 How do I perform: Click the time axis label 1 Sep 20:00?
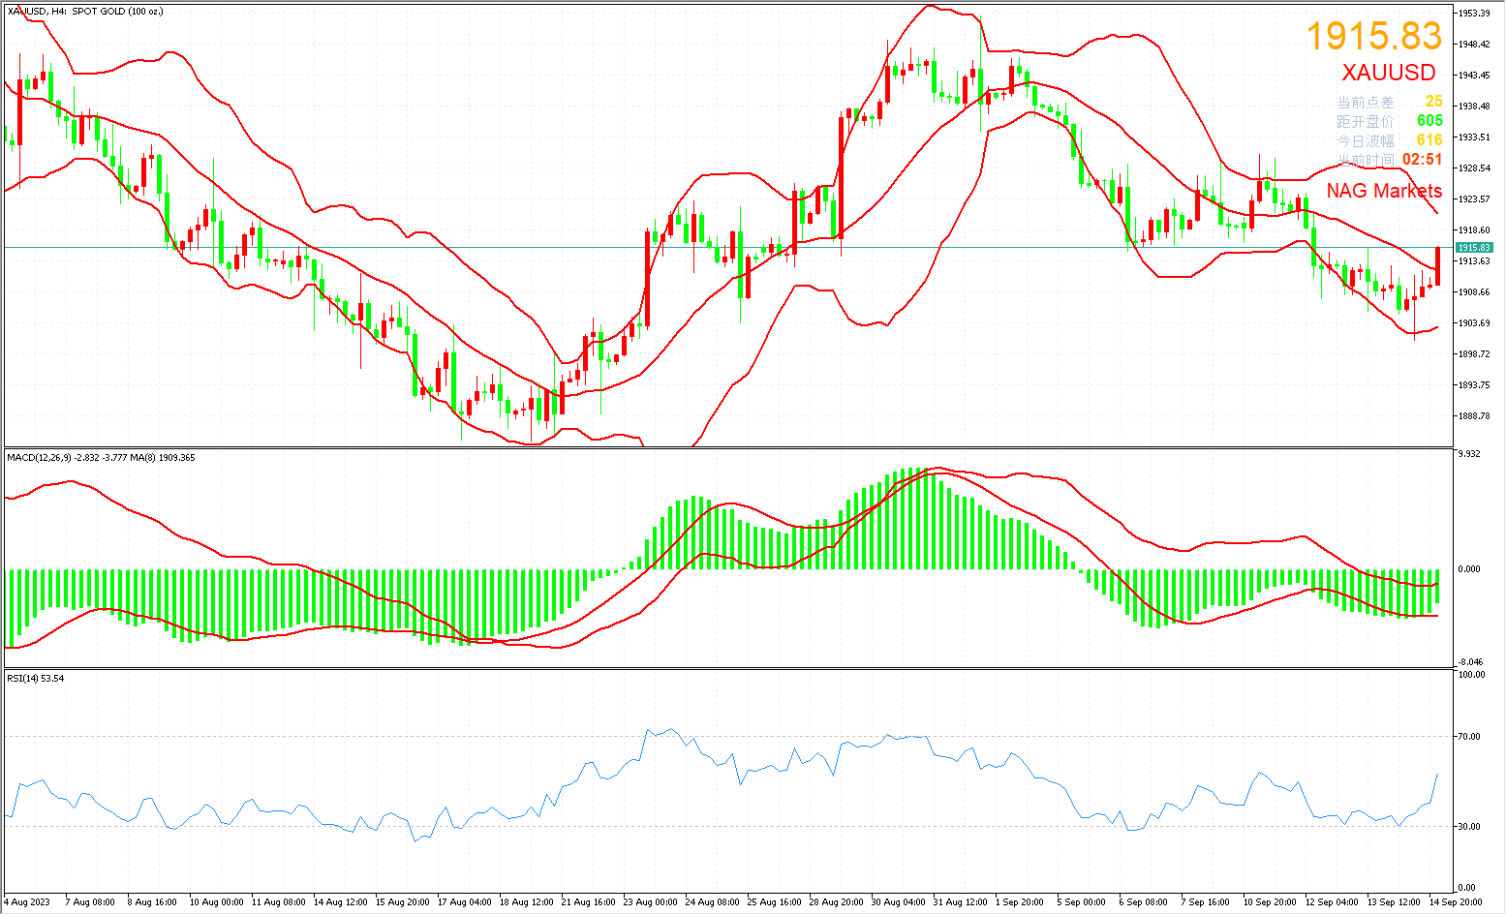point(1021,902)
